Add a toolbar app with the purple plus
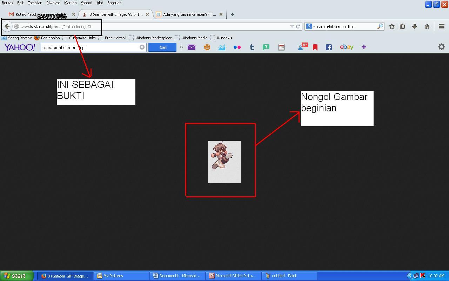The height and width of the screenshot is (281, 449). tap(364, 47)
